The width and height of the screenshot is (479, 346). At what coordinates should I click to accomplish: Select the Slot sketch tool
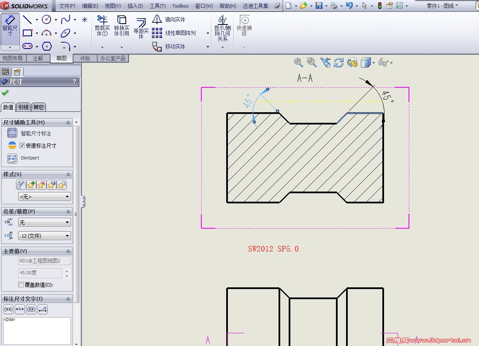pos(27,46)
